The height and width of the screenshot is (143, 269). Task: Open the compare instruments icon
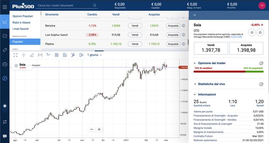pos(81,55)
